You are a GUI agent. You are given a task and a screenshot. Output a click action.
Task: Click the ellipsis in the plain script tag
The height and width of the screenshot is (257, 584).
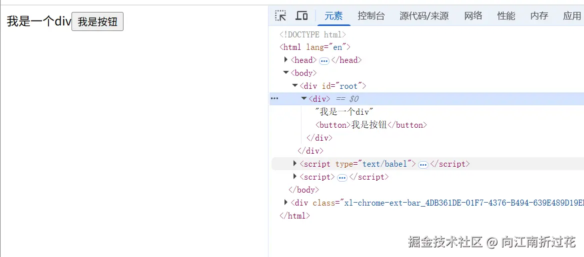point(342,178)
